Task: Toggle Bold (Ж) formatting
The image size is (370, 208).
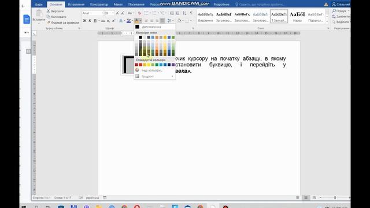Action: click(84, 21)
